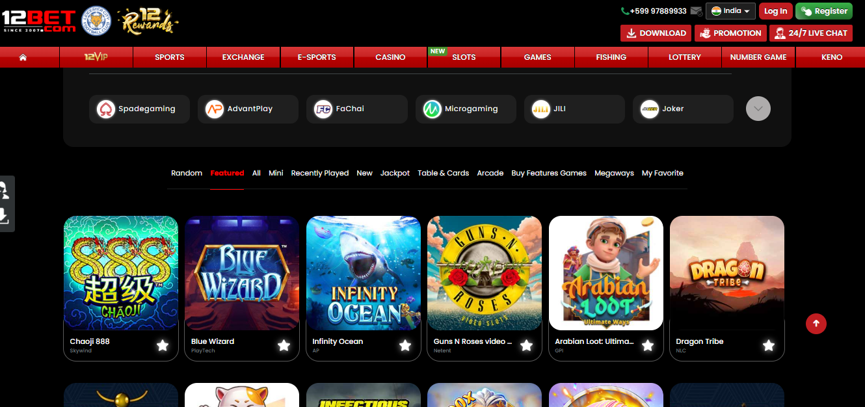
Task: Open the Blue Wizard game thumbnail
Action: point(242,273)
